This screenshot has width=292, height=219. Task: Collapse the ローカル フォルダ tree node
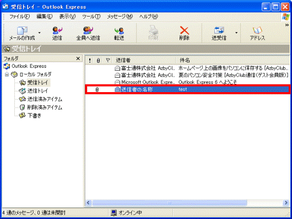click(7, 74)
